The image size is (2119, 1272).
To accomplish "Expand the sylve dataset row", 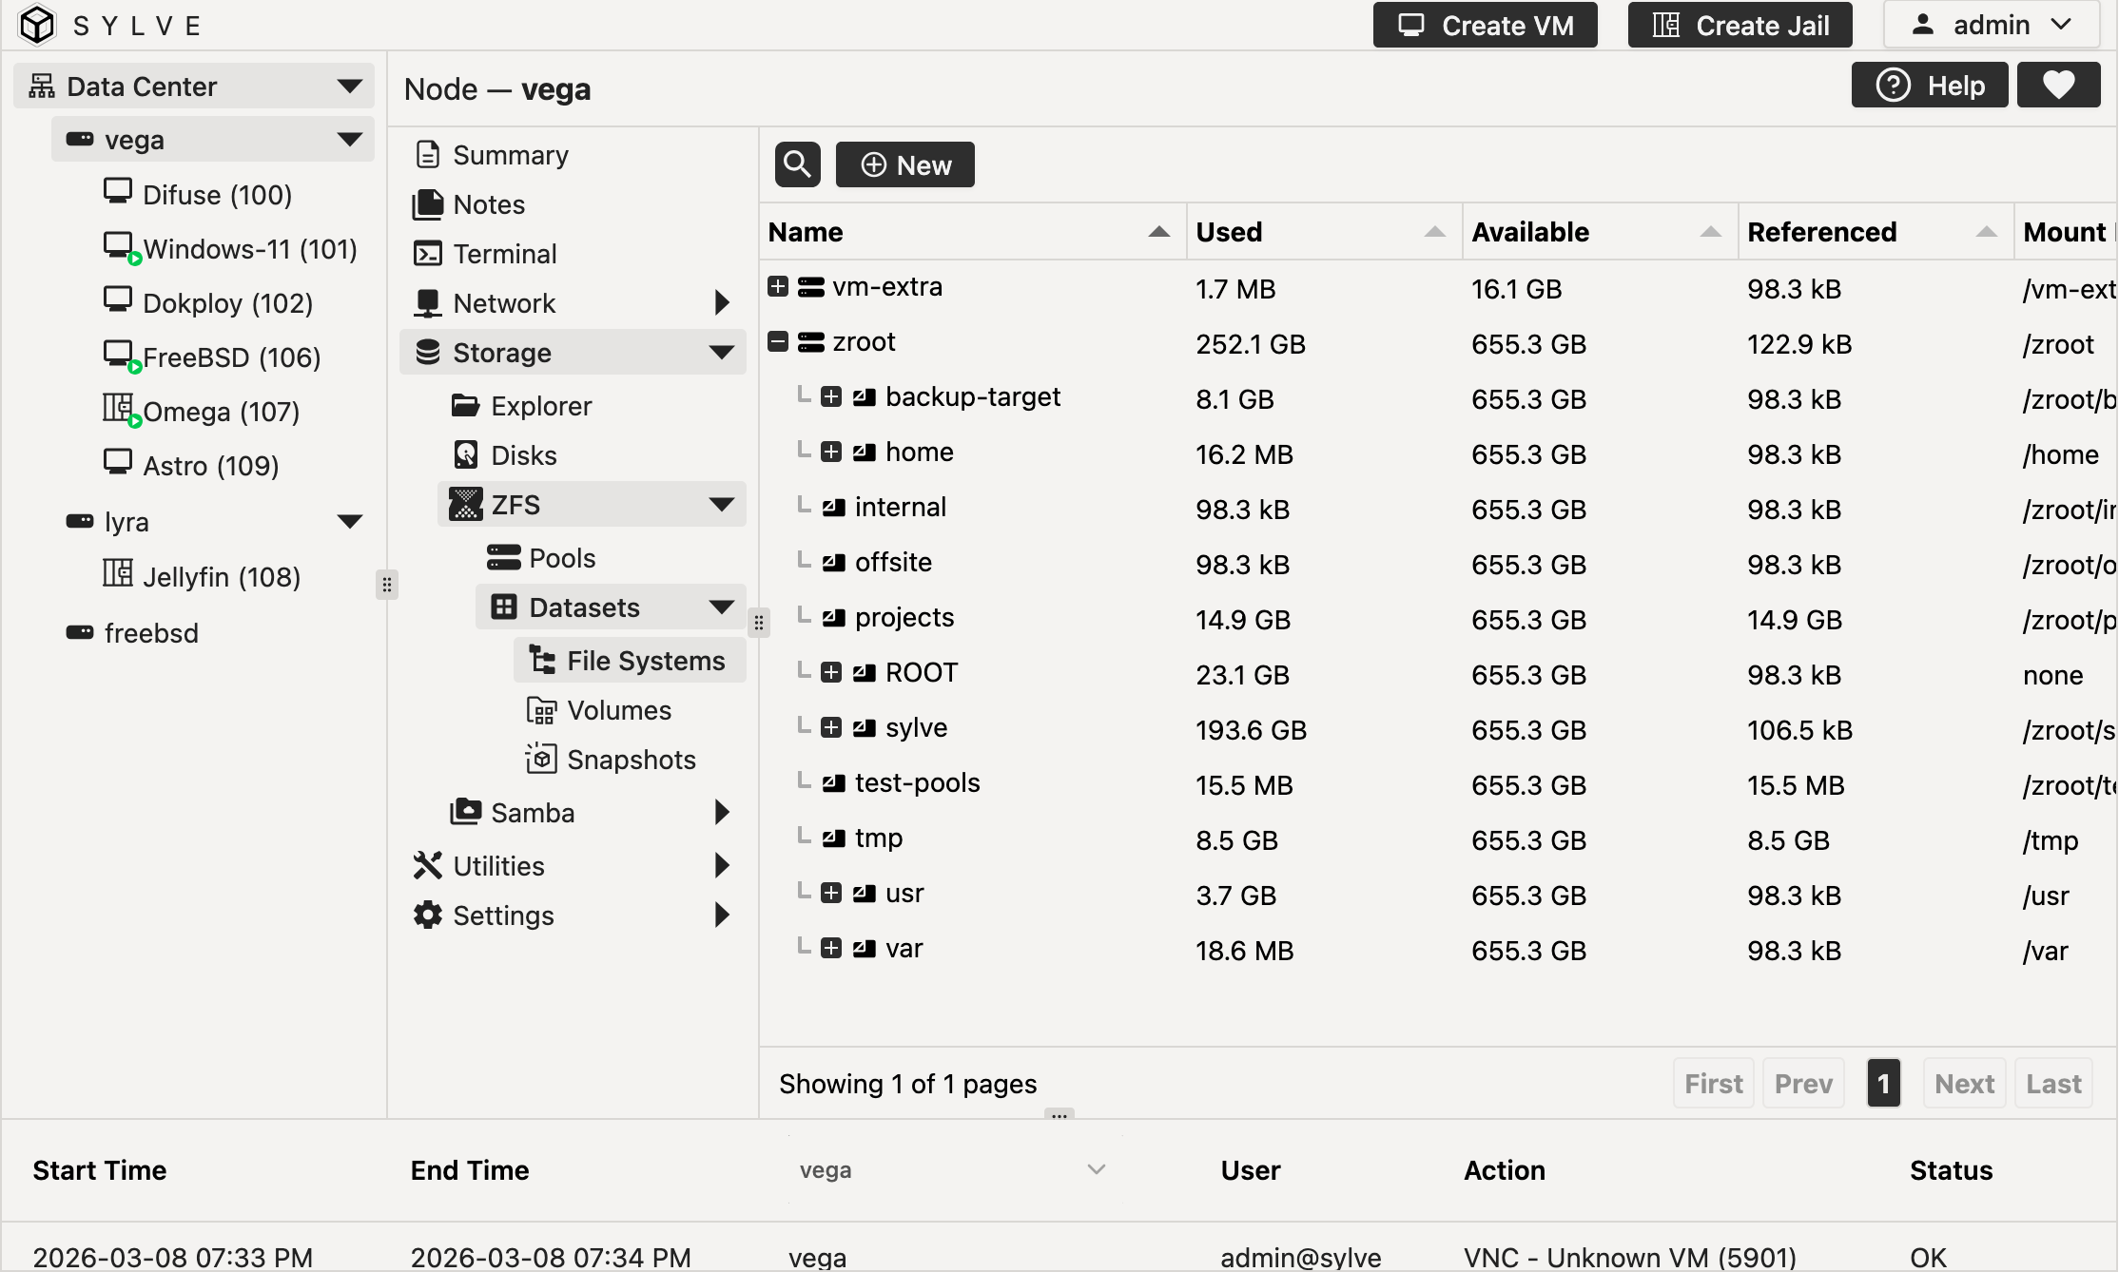I will tap(831, 726).
